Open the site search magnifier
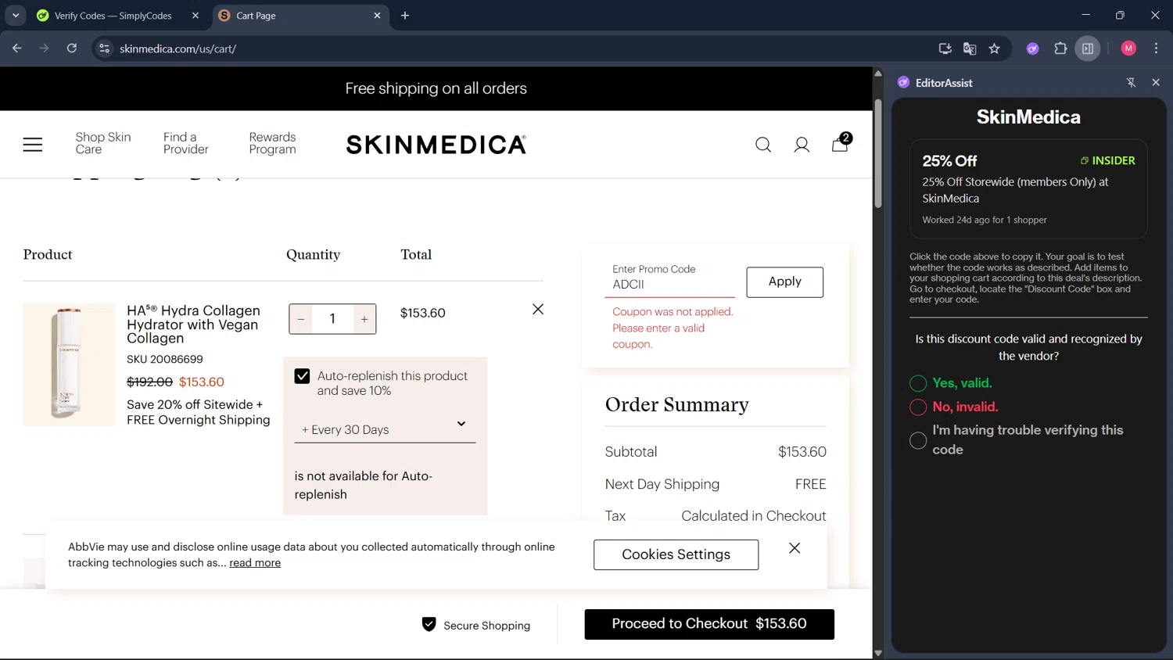The height and width of the screenshot is (660, 1173). pyautogui.click(x=763, y=145)
